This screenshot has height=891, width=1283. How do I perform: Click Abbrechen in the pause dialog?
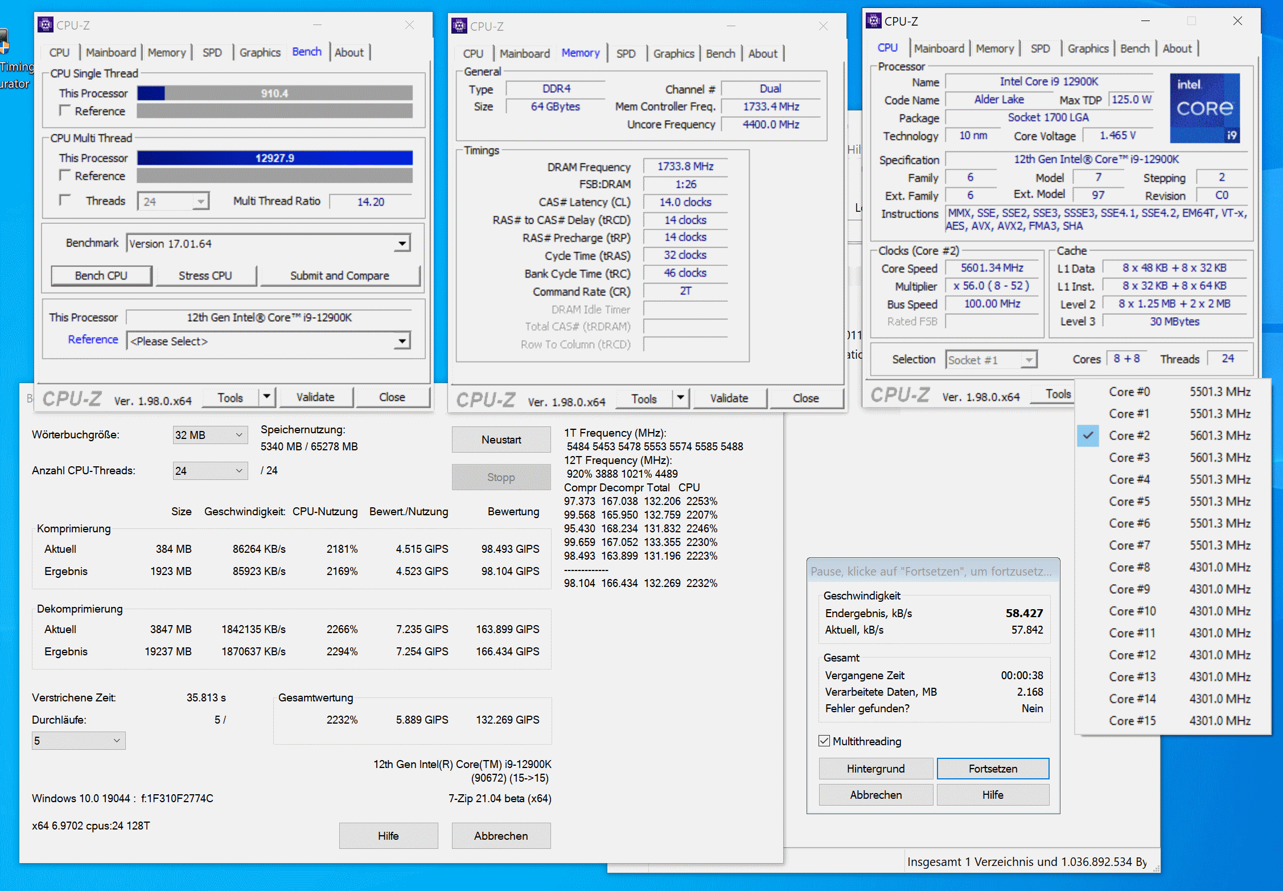coord(875,795)
